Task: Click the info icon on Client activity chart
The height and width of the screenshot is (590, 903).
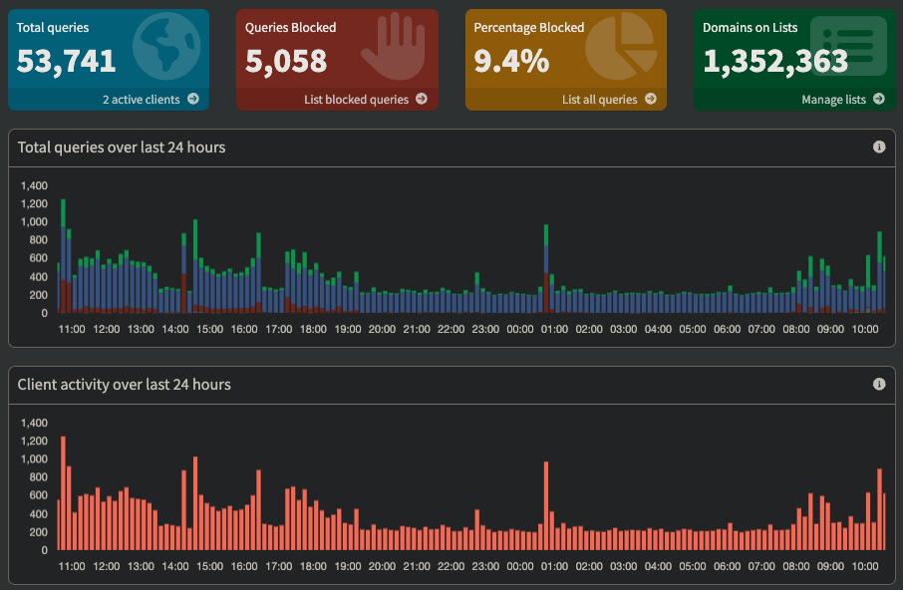Action: pos(878,383)
